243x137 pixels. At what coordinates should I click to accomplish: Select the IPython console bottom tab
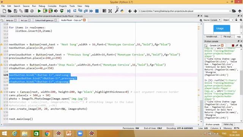point(213,124)
